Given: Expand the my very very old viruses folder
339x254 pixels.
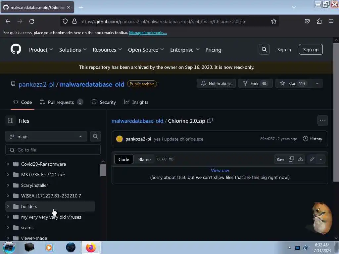Looking at the screenshot, I should point(8,217).
